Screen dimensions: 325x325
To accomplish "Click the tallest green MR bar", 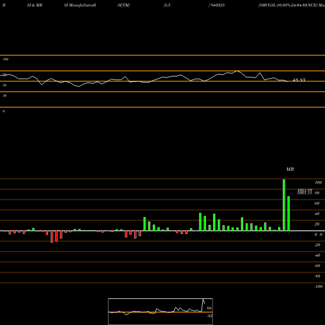I will click(x=284, y=205).
